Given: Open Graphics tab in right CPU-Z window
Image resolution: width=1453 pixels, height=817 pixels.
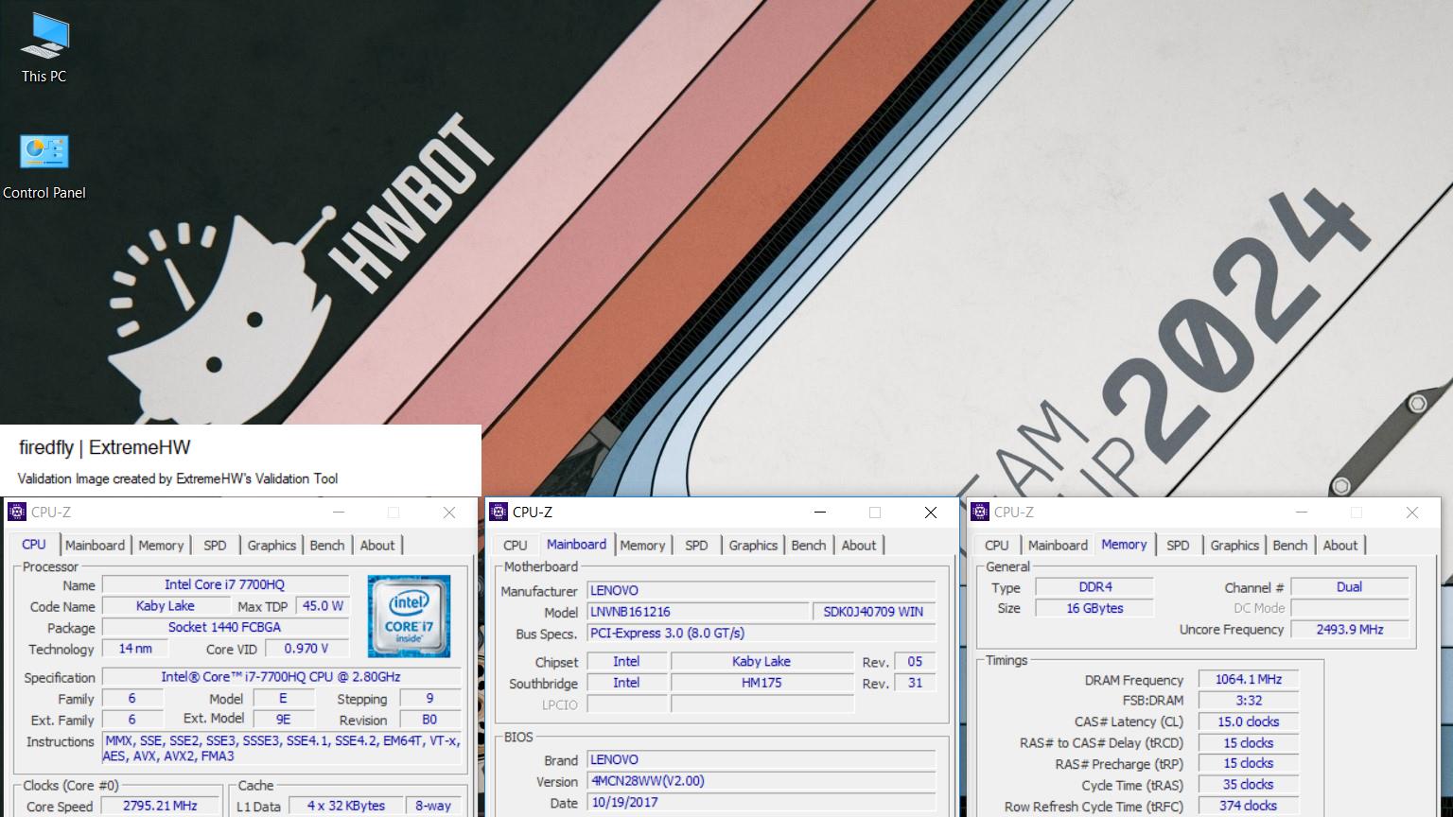Looking at the screenshot, I should click(x=1234, y=546).
